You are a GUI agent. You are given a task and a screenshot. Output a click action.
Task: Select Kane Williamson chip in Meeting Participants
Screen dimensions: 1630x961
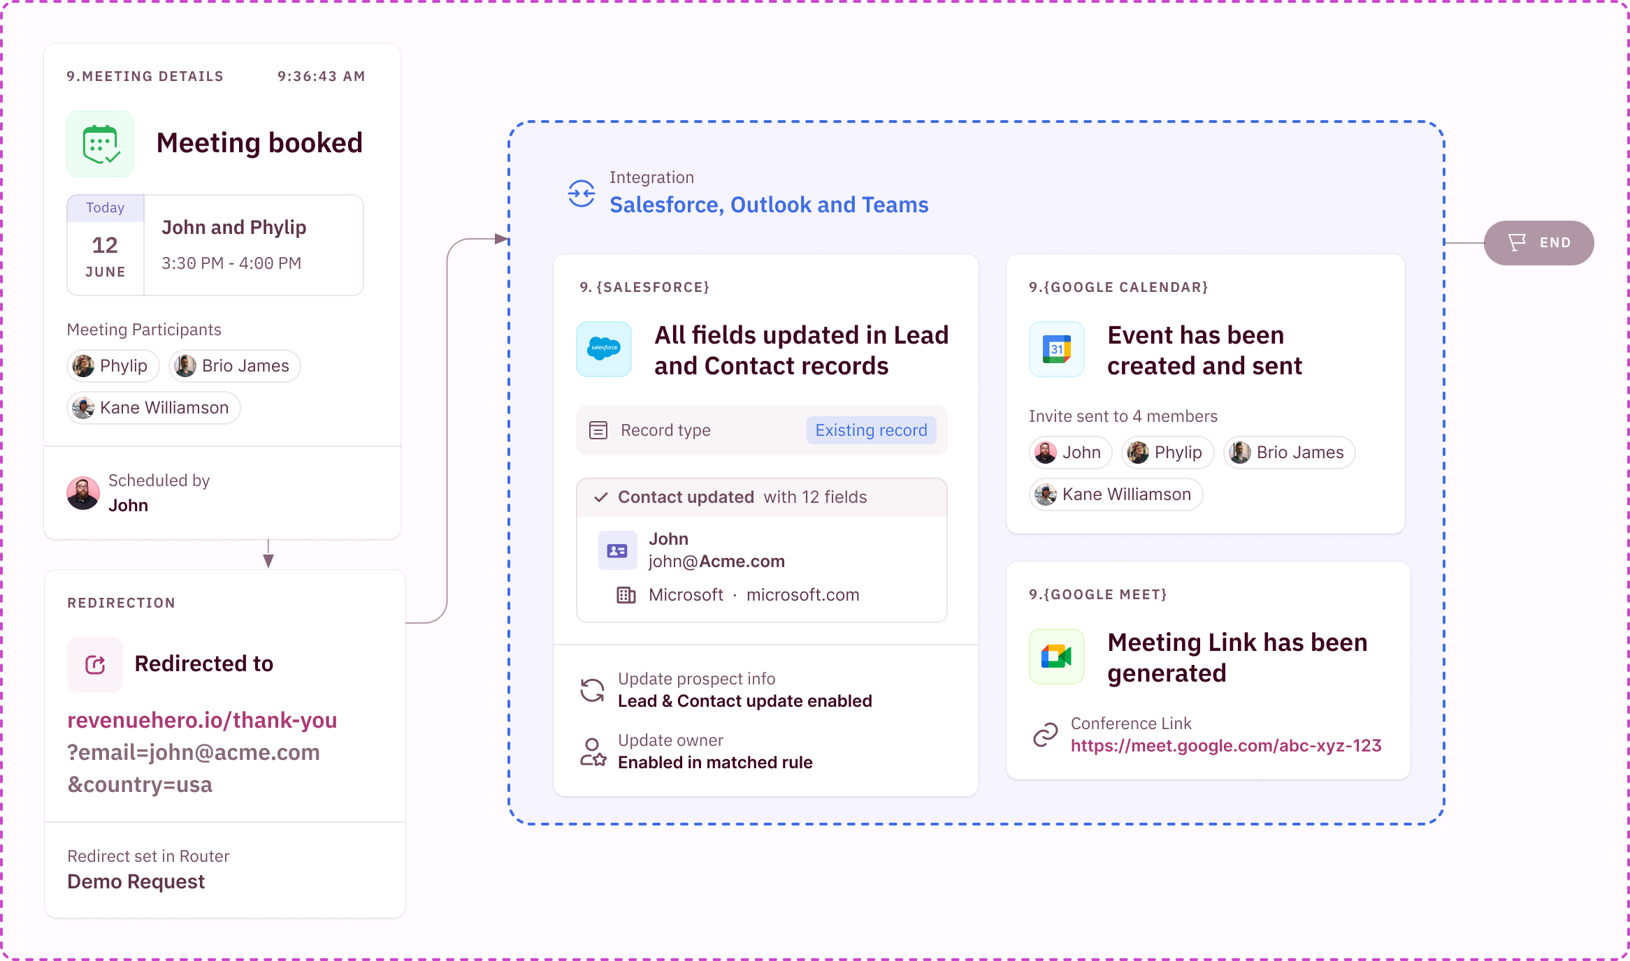click(154, 408)
